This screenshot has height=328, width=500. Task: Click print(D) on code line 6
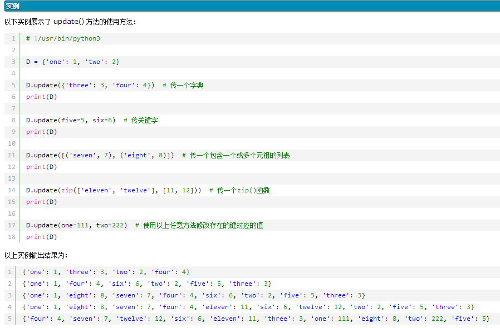(41, 97)
